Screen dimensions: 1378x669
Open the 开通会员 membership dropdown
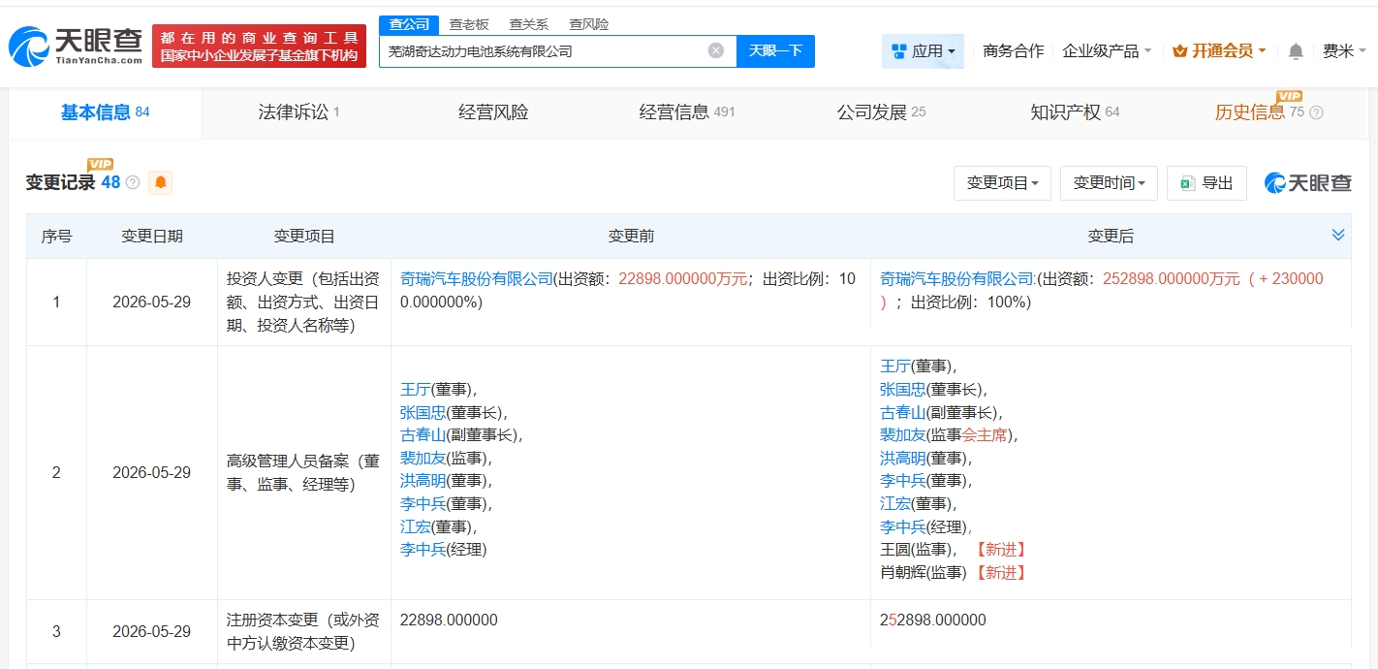click(x=1219, y=51)
